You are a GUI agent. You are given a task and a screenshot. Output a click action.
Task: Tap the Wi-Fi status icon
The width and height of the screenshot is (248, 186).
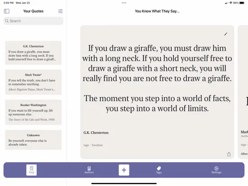[x=231, y=3]
